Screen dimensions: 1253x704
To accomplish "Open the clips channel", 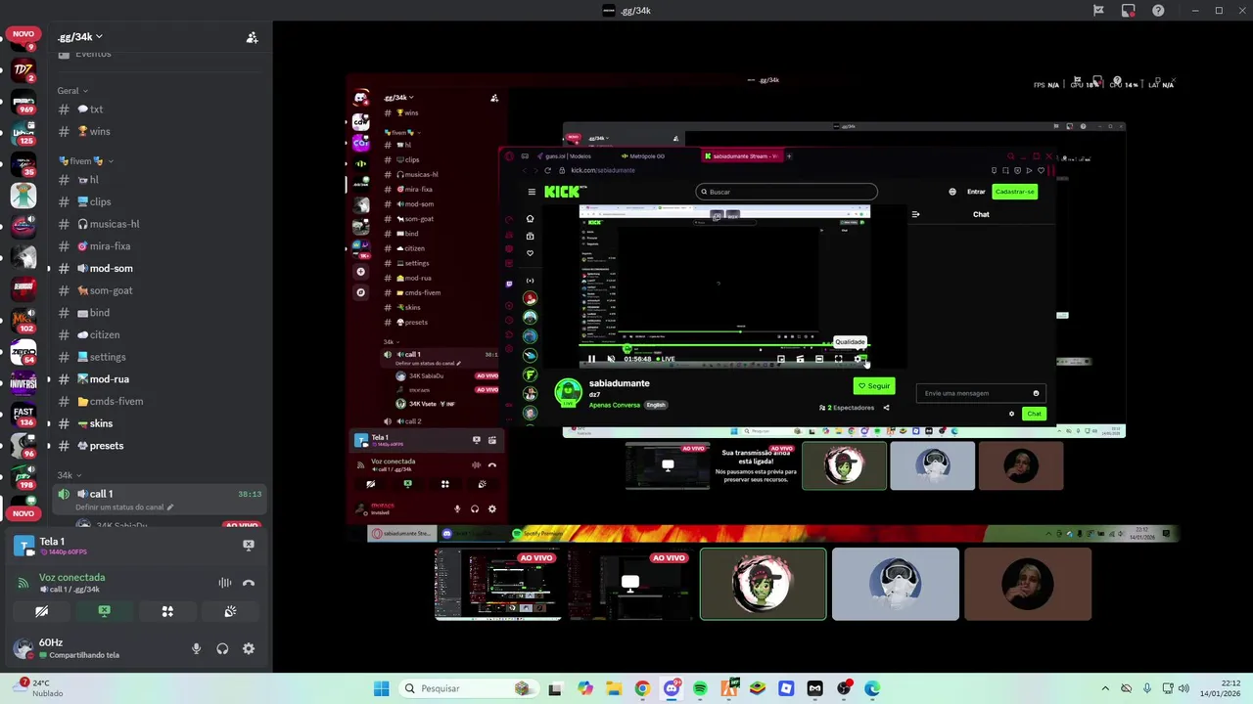I will pyautogui.click(x=159, y=201).
